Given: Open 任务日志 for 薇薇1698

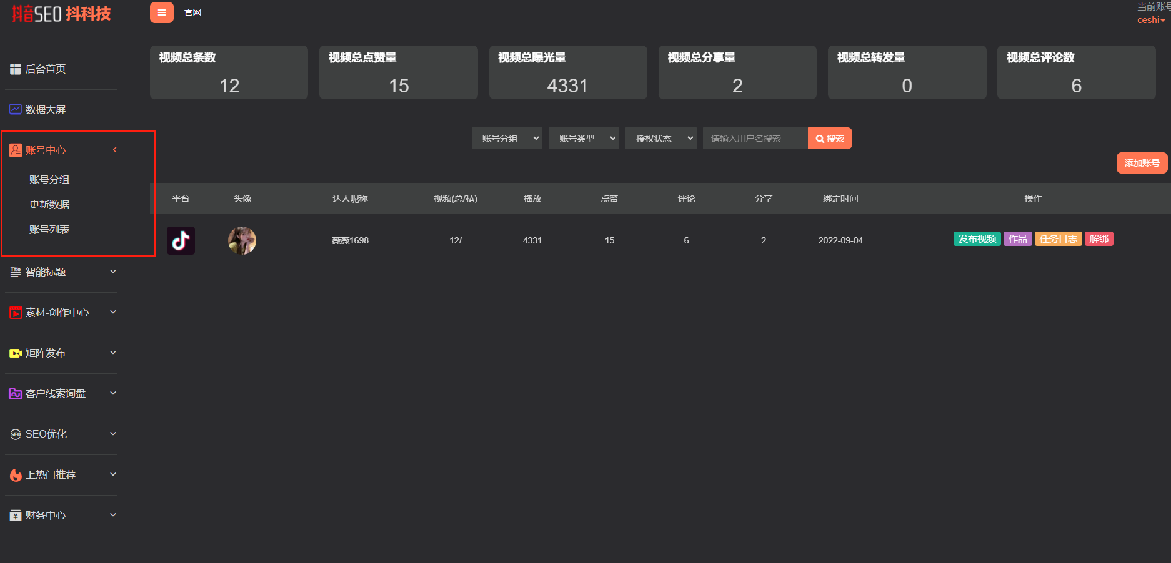Looking at the screenshot, I should 1059,239.
